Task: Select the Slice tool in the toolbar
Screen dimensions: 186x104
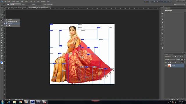Action: pyautogui.click(x=2, y=20)
